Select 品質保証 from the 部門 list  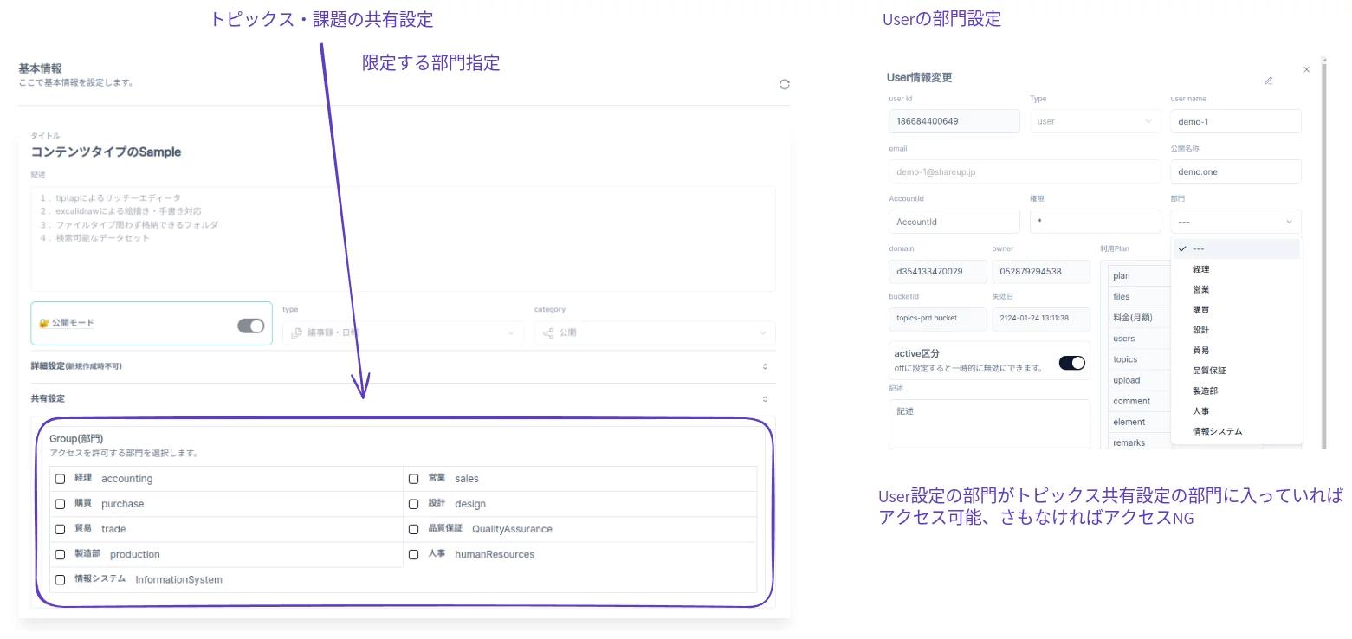pos(1237,371)
